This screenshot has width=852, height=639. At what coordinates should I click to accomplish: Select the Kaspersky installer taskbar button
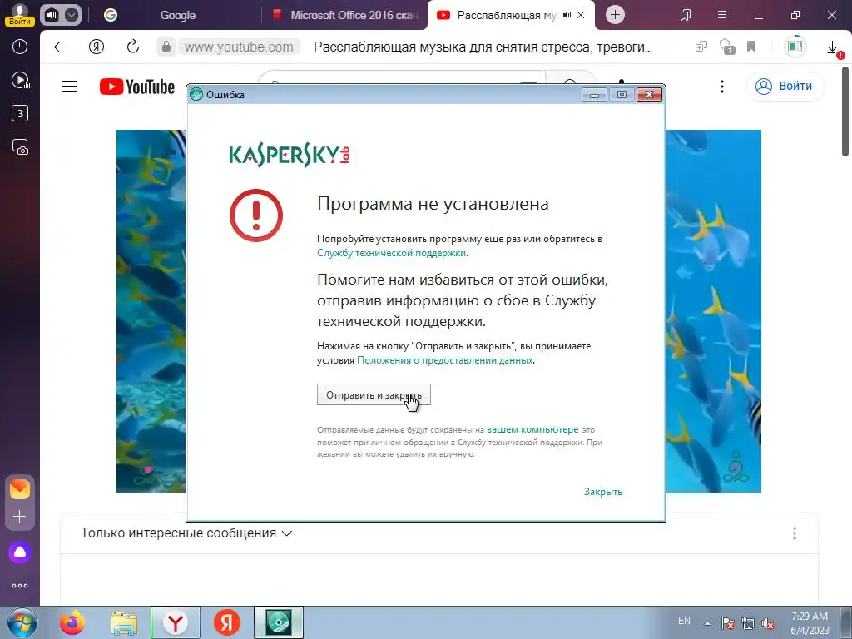[278, 622]
